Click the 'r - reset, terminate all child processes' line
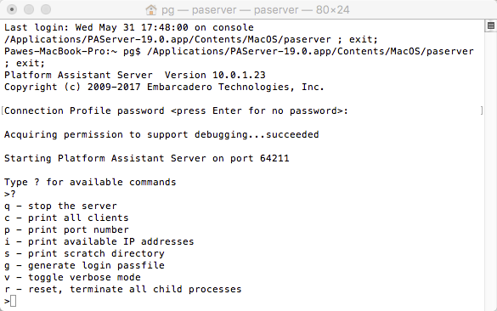Image resolution: width=497 pixels, height=311 pixels. tap(122, 289)
